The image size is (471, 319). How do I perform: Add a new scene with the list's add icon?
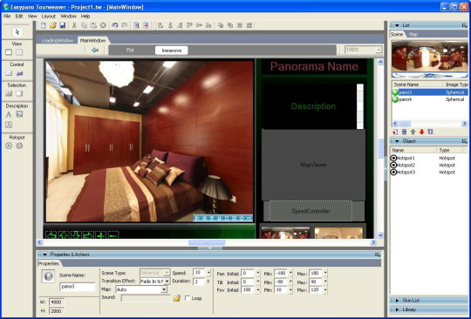[x=395, y=132]
